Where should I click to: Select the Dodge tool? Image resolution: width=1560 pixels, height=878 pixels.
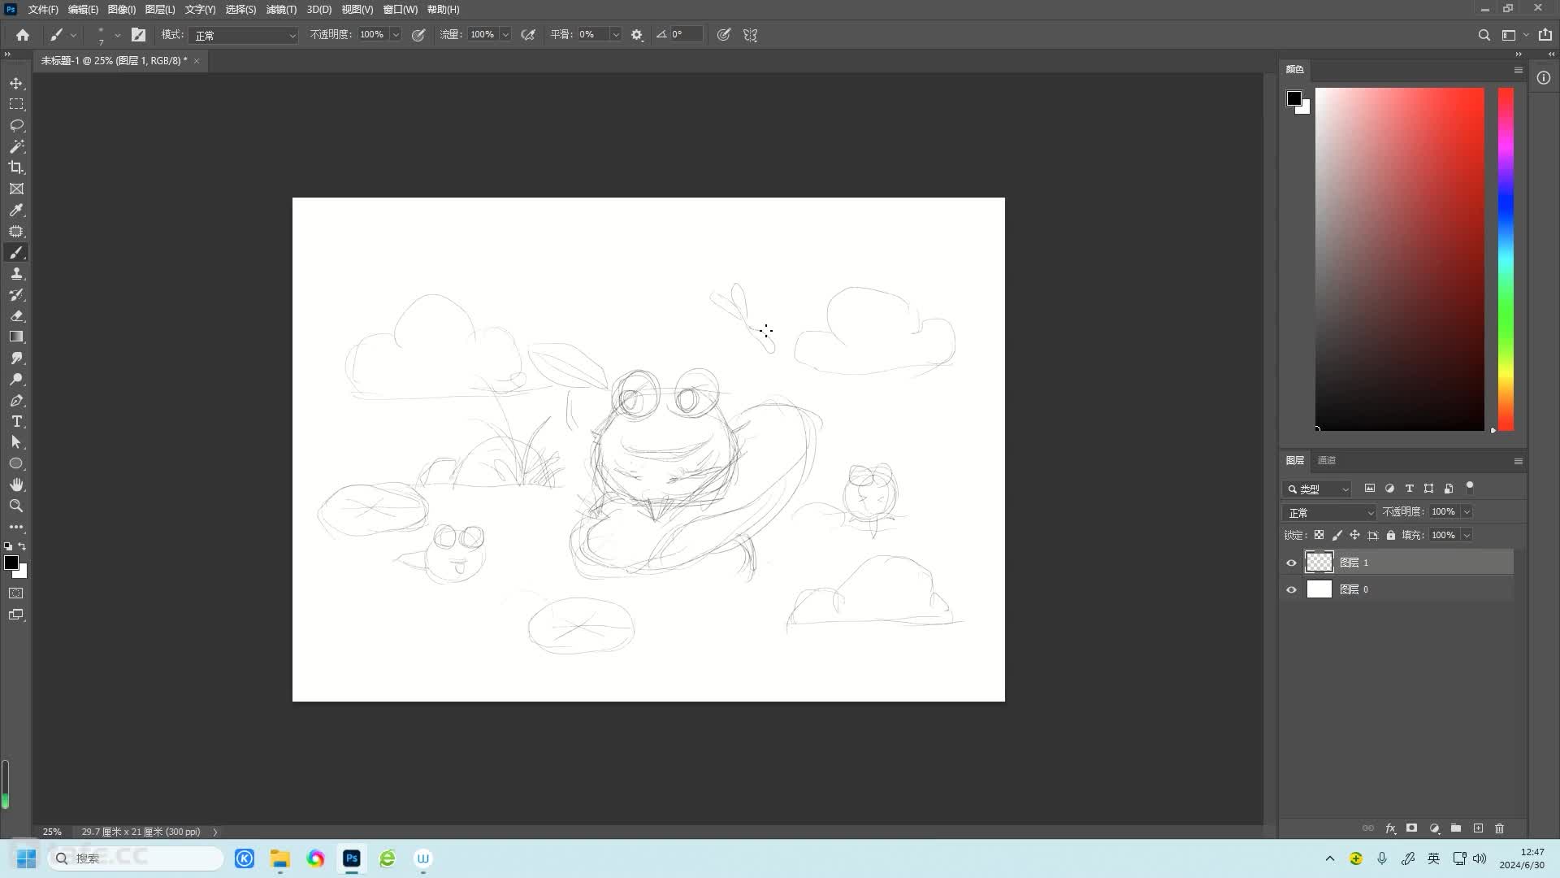(16, 379)
